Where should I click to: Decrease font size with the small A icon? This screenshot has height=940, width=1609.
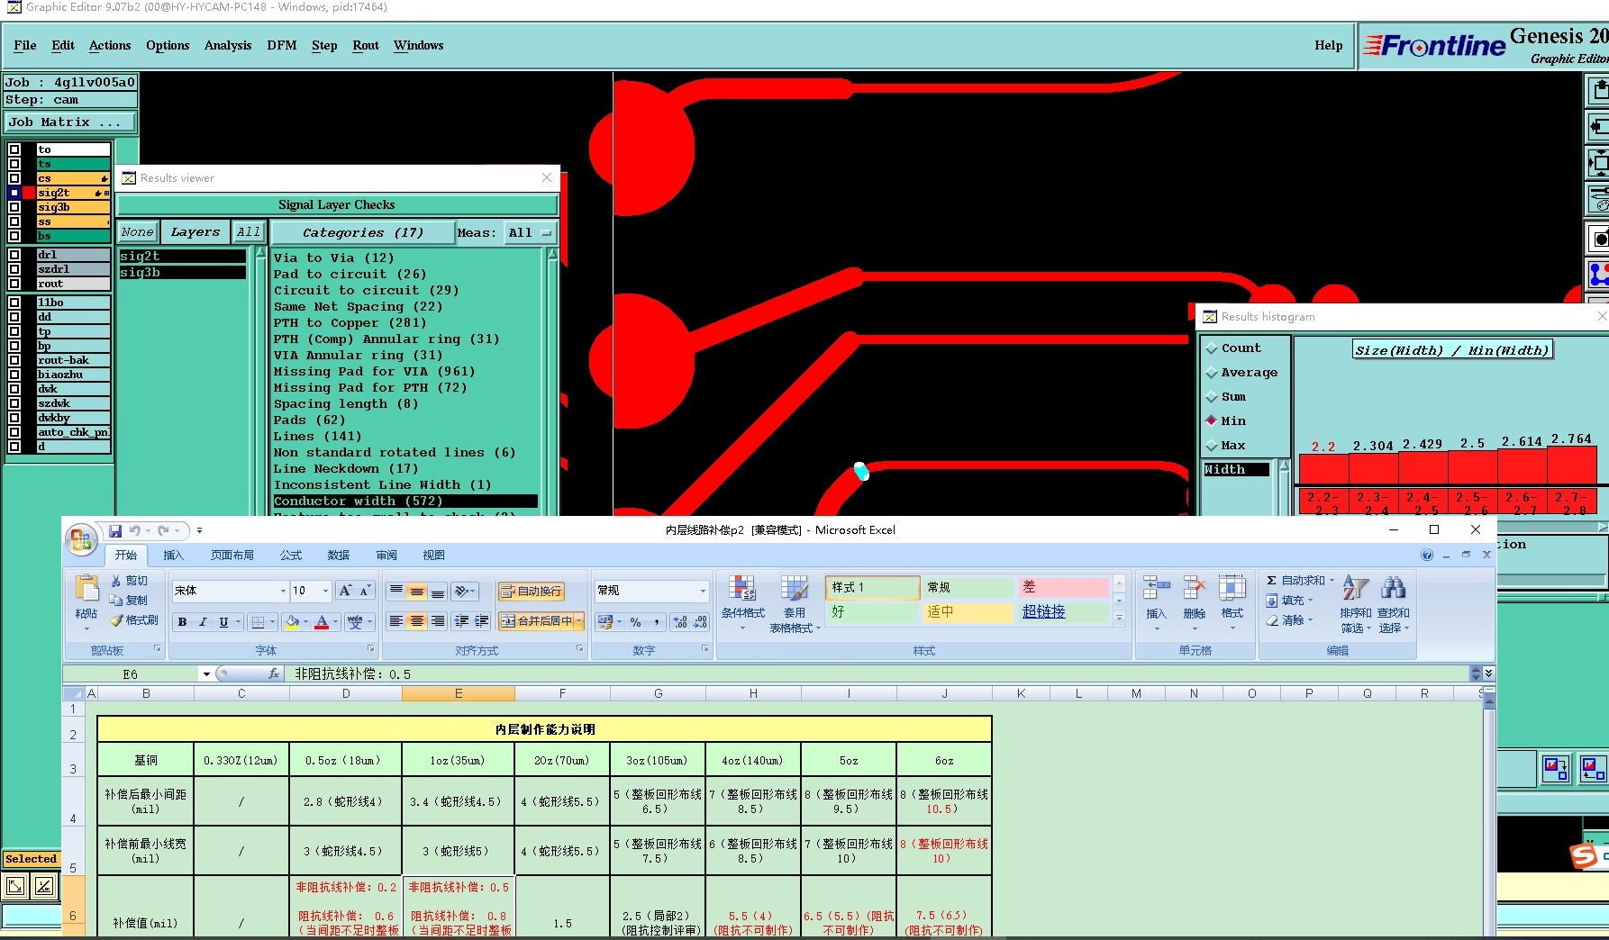pyautogui.click(x=364, y=591)
